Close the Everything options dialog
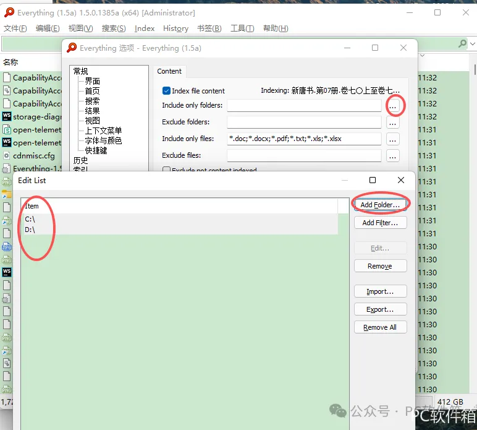Screen dimensions: 477x430 point(403,48)
